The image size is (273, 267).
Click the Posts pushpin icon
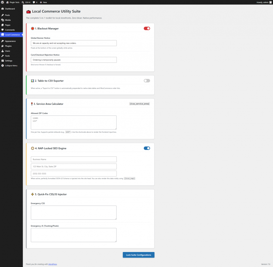pos(3,15)
